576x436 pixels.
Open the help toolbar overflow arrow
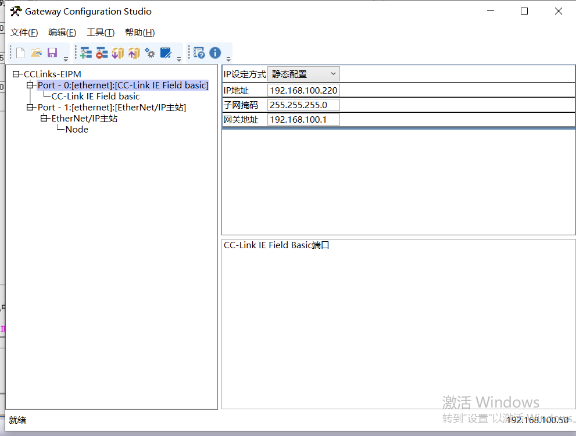(228, 59)
